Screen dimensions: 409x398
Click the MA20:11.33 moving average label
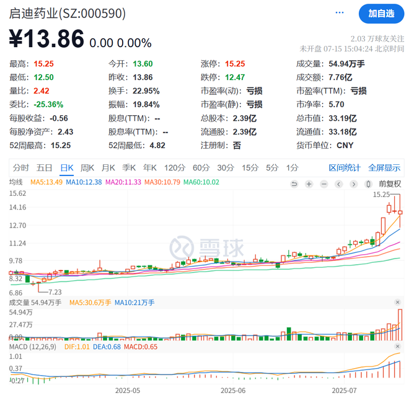click(x=123, y=182)
